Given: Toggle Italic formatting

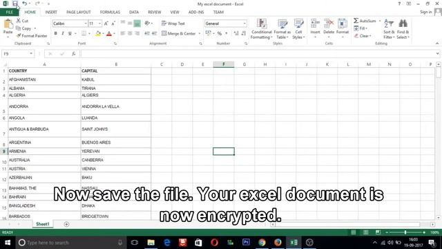Looking at the screenshot, I should coord(63,33).
